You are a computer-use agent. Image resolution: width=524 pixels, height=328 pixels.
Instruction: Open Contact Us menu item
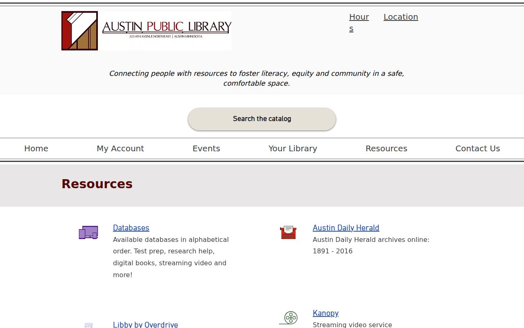478,148
